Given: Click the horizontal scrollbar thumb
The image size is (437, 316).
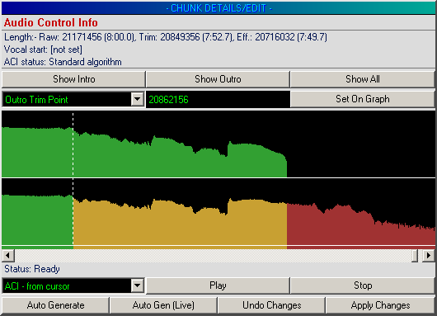Looking at the screenshot, I should (415, 256).
